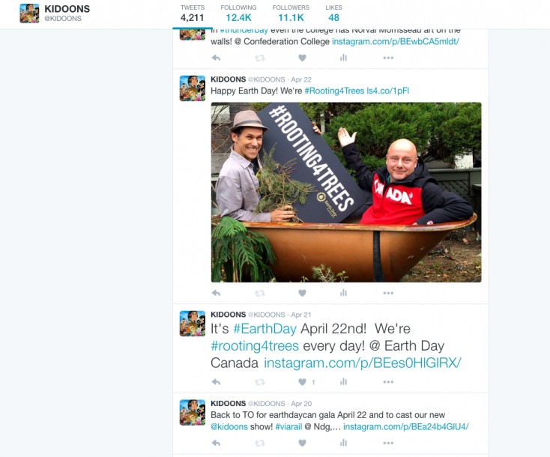The image size is (550, 457).
Task: Like the Happy Earth Day photo tweet
Action: (x=303, y=293)
